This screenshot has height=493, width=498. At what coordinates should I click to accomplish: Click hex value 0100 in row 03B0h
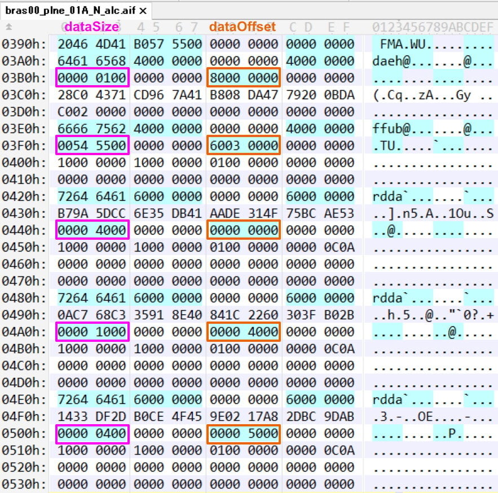click(x=111, y=78)
